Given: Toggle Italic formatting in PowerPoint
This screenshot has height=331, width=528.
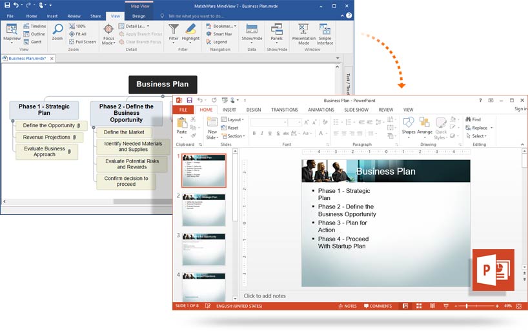Looking at the screenshot, I should [262, 133].
